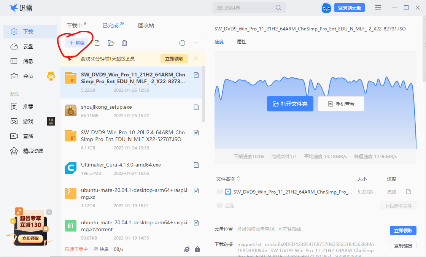Open the clock schedule toolbar icon
This screenshot has height=257, width=426.
point(182,43)
